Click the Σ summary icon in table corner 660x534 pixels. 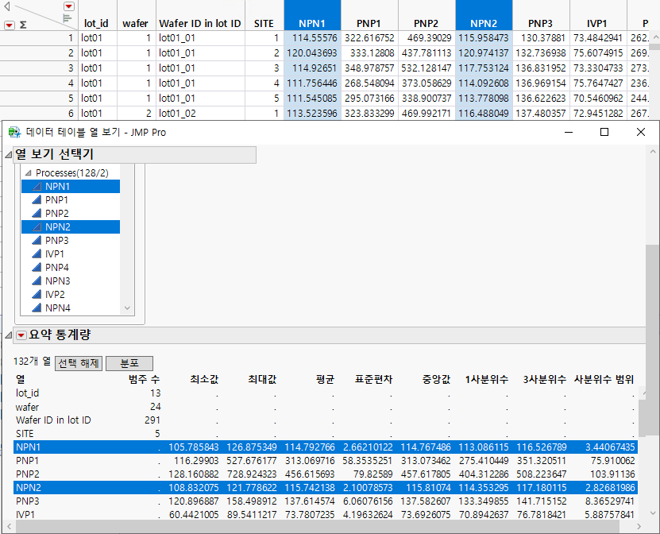(x=23, y=24)
